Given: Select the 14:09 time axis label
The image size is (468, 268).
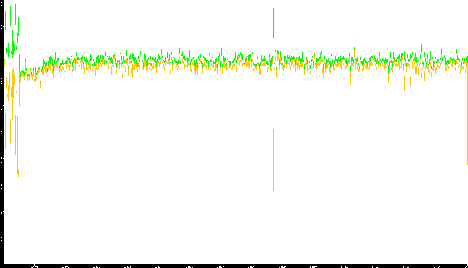Looking at the screenshot, I should (282, 267).
